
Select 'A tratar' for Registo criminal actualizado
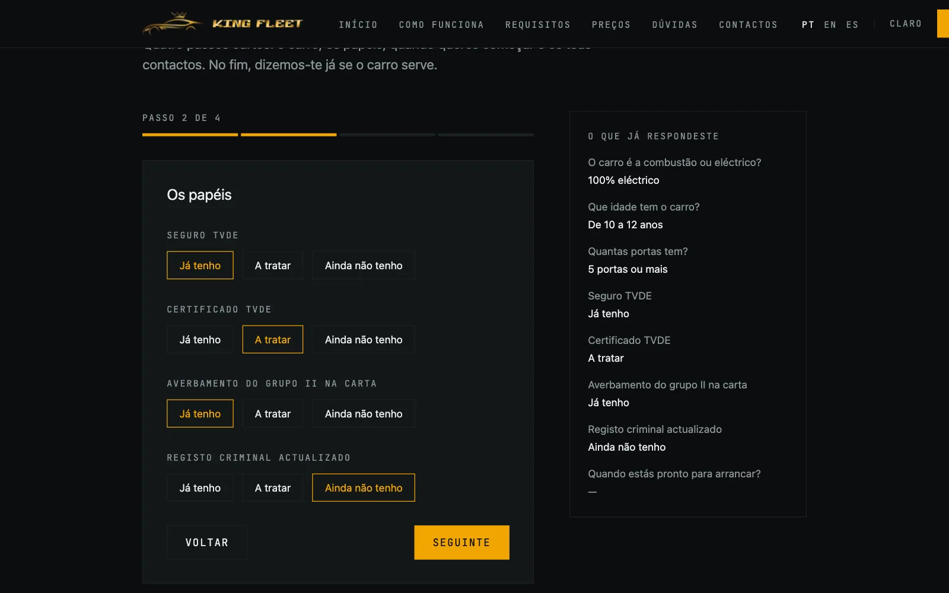(273, 488)
